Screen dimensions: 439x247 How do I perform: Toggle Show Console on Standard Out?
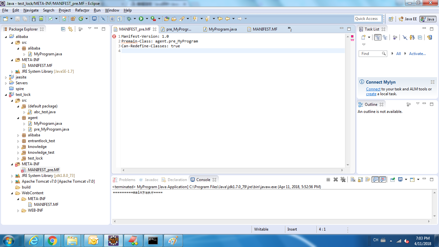tap(375, 179)
